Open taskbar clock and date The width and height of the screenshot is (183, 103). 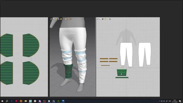click(175, 101)
